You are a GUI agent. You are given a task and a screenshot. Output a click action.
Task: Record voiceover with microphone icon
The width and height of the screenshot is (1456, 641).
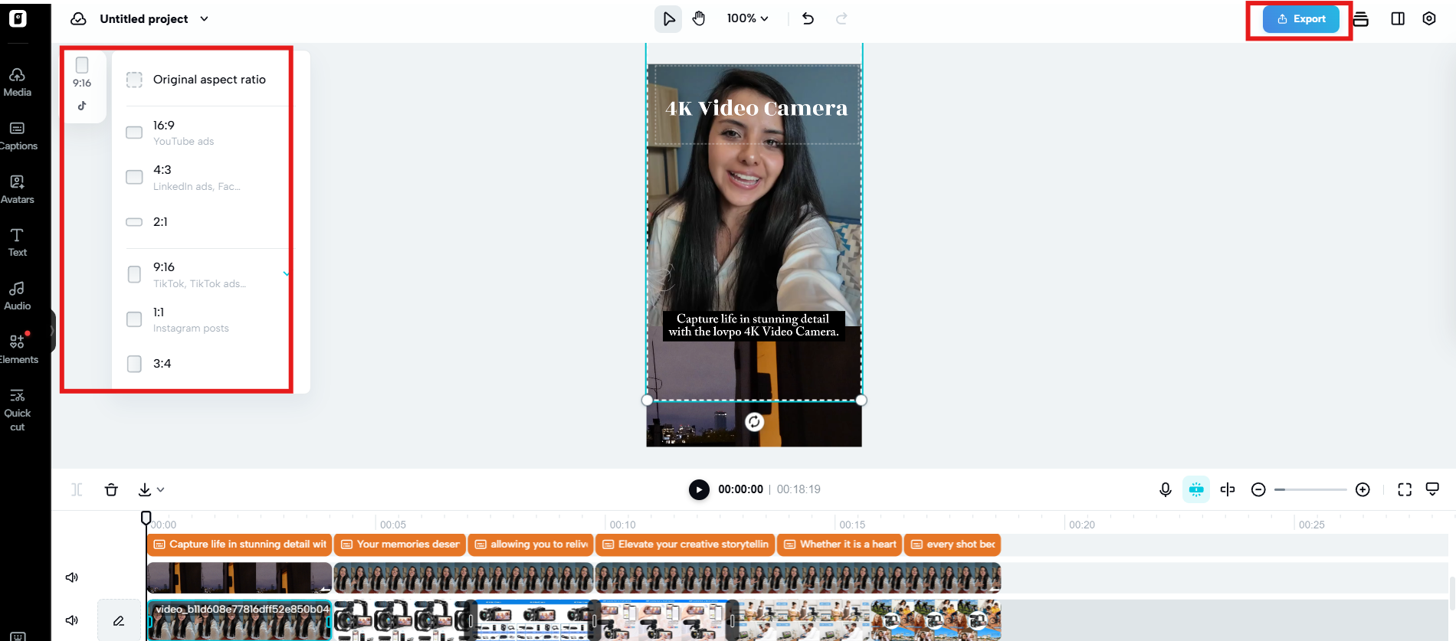[x=1165, y=489]
